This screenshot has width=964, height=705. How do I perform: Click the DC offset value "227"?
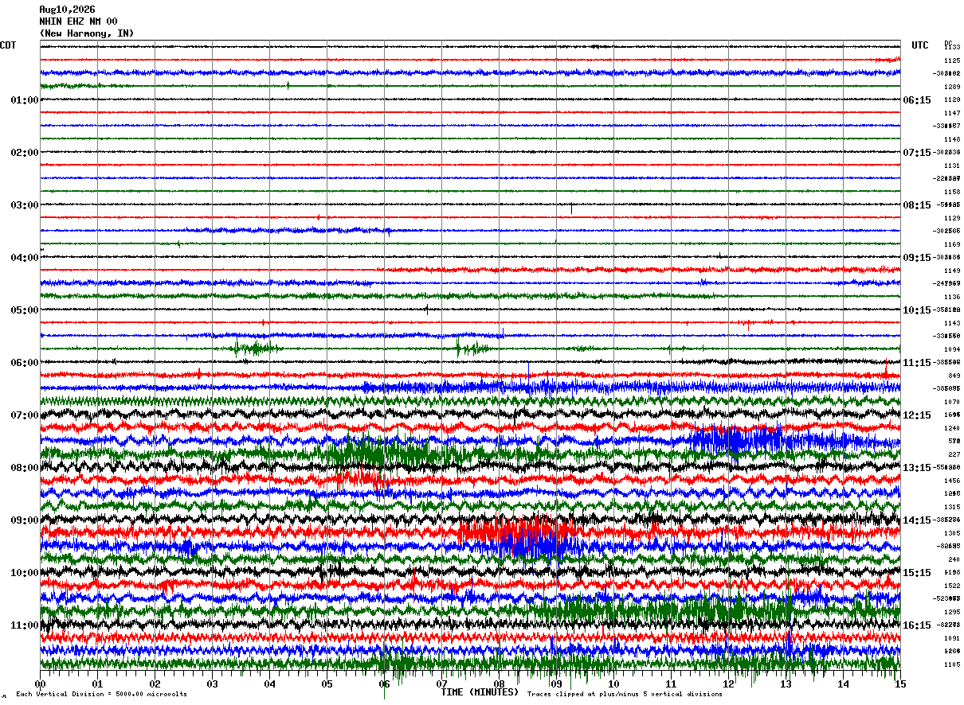coord(954,454)
